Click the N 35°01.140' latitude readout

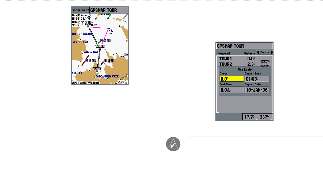click(x=81, y=19)
